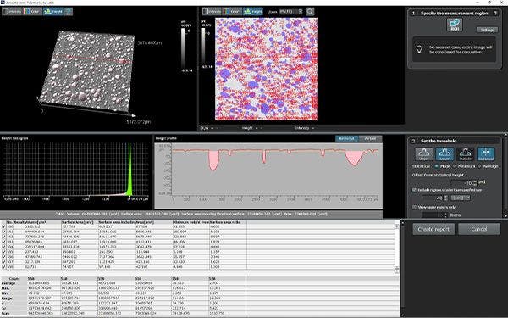This screenshot has width=508, height=318.
Task: Open the size unit dropdown
Action: point(461,198)
